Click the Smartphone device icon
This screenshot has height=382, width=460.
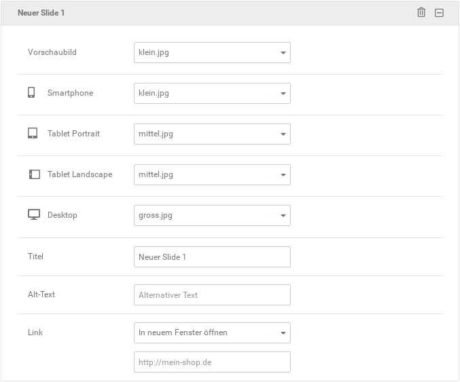coord(31,92)
